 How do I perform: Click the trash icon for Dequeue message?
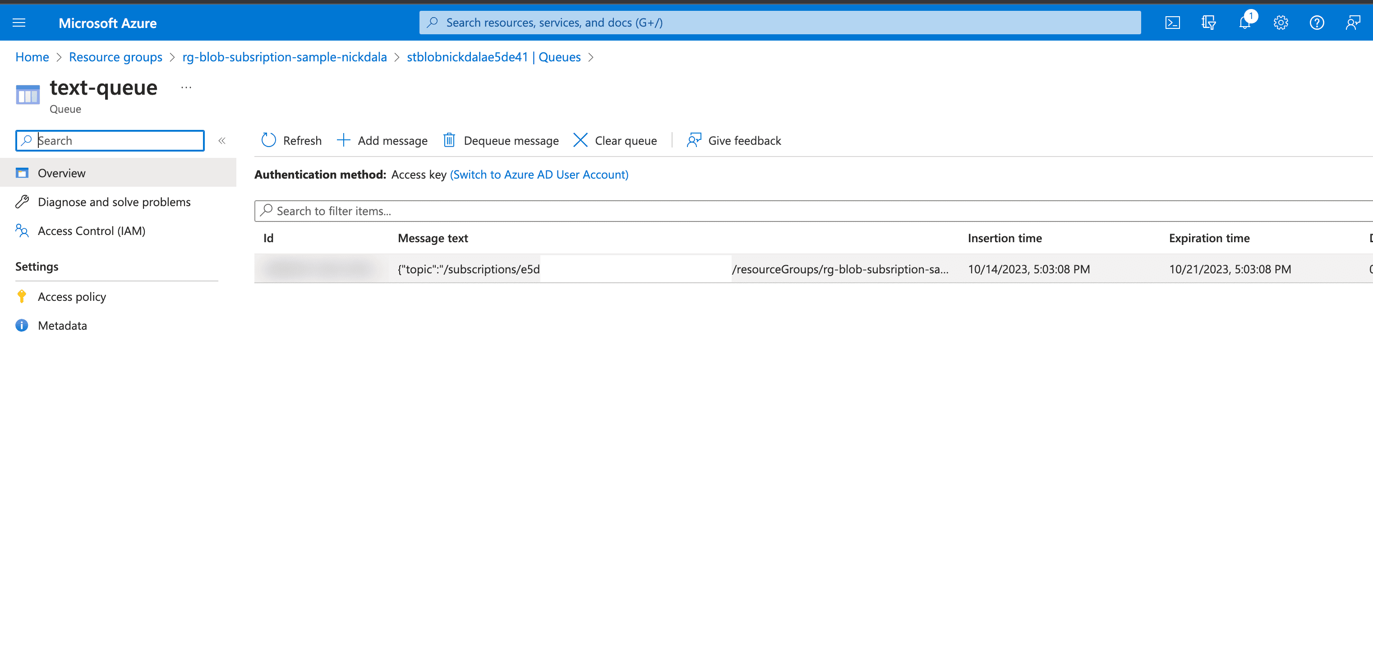pyautogui.click(x=449, y=140)
